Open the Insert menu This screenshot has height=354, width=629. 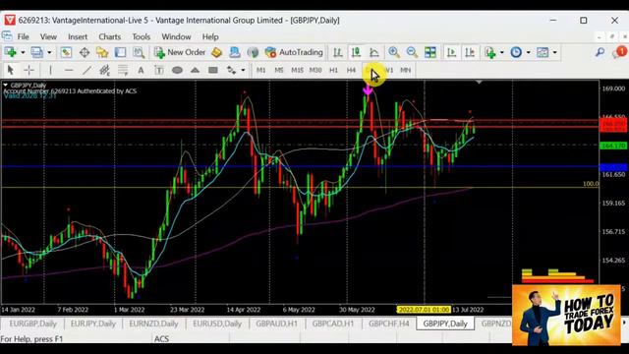[78, 36]
